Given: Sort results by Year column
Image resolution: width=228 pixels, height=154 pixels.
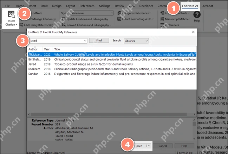Looking at the screenshot, I should click(47, 49).
